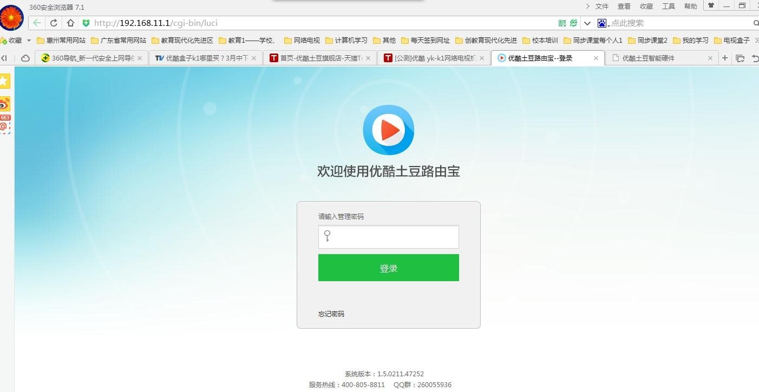Click the 忘记密码 link

pyautogui.click(x=331, y=314)
